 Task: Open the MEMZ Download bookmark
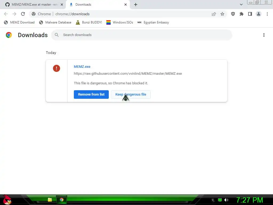19,22
